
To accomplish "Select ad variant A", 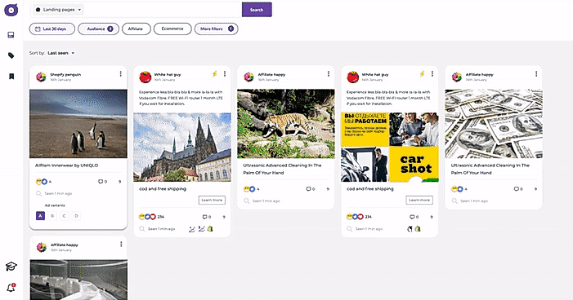I will click(40, 216).
